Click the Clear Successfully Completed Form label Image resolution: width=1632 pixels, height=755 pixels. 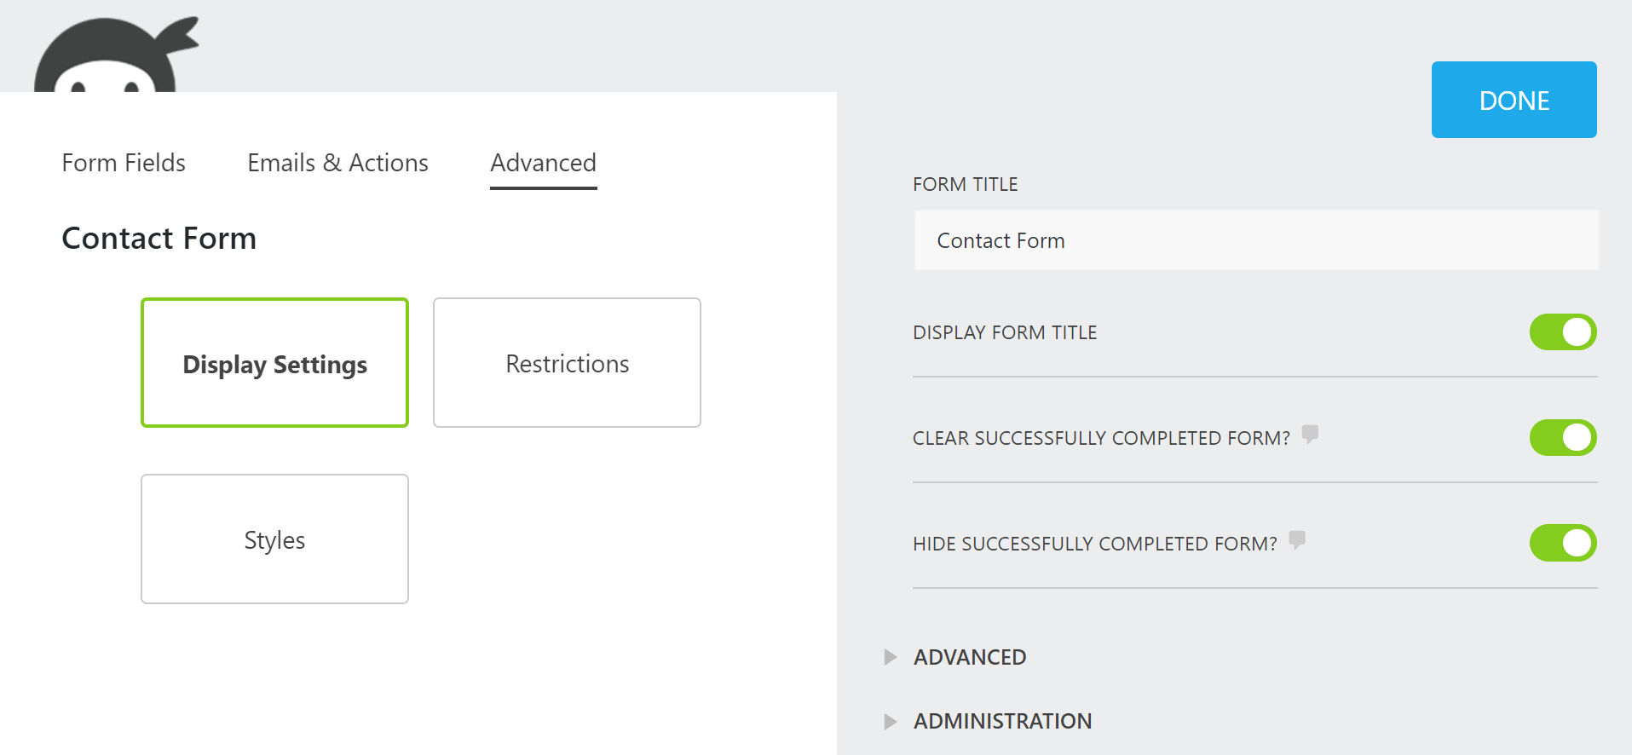[x=1100, y=438]
